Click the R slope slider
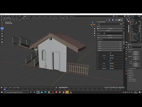The image size is (142, 107). tap(110, 46)
